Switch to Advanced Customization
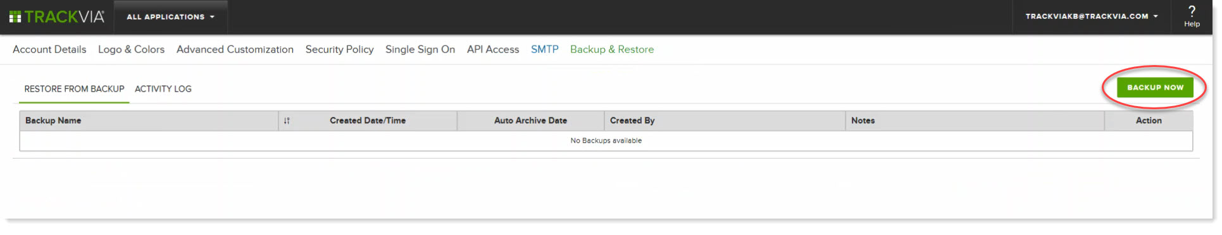Viewport: 1222px width, 235px height. pyautogui.click(x=235, y=49)
